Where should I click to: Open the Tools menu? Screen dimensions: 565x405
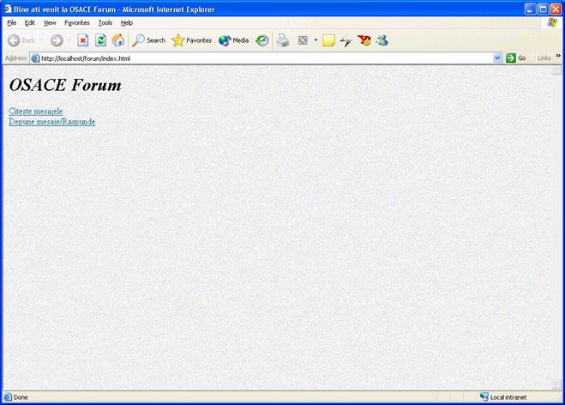pyautogui.click(x=105, y=22)
